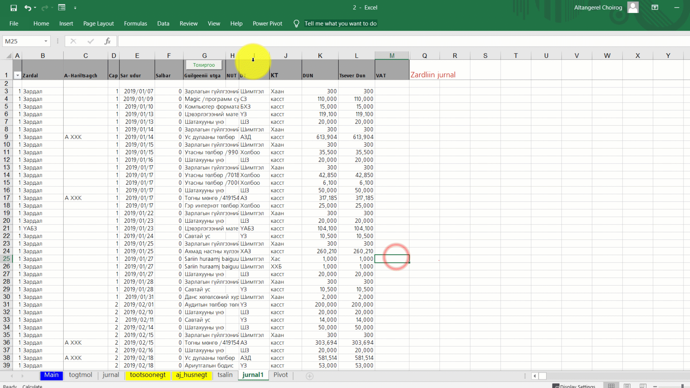Click the New Sheet plus icon
Screen dimensions: 690x388
tap(309, 376)
